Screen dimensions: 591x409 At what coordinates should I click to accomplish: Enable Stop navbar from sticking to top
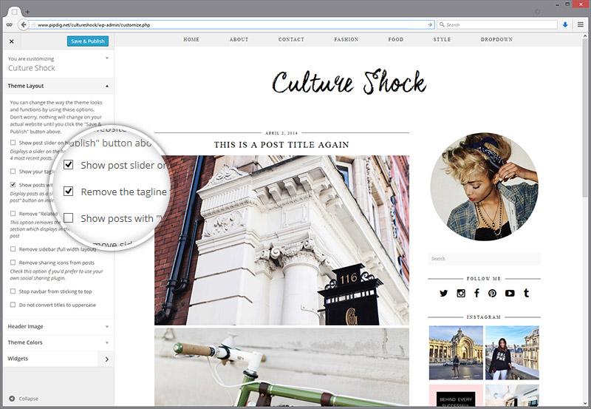[x=13, y=291]
